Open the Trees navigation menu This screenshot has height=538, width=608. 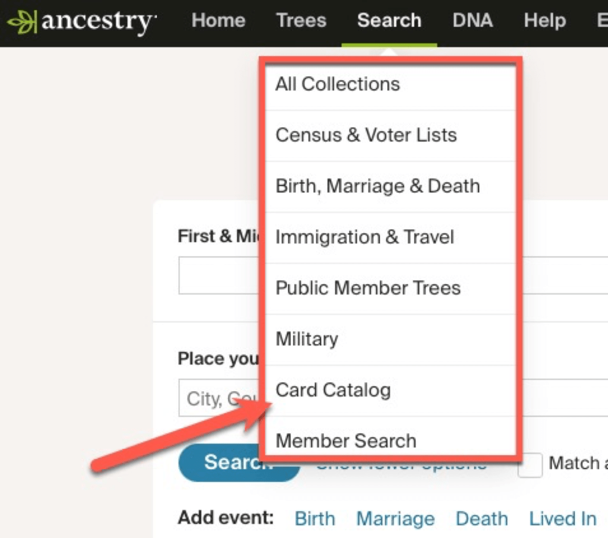[x=301, y=21]
